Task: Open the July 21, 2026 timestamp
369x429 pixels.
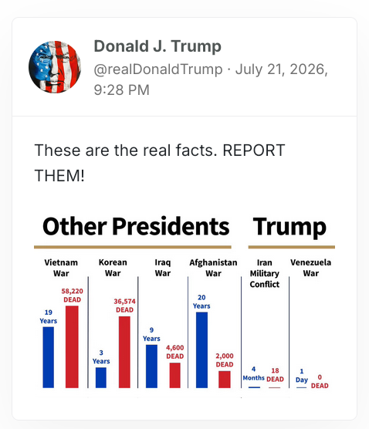Action: tap(211, 79)
